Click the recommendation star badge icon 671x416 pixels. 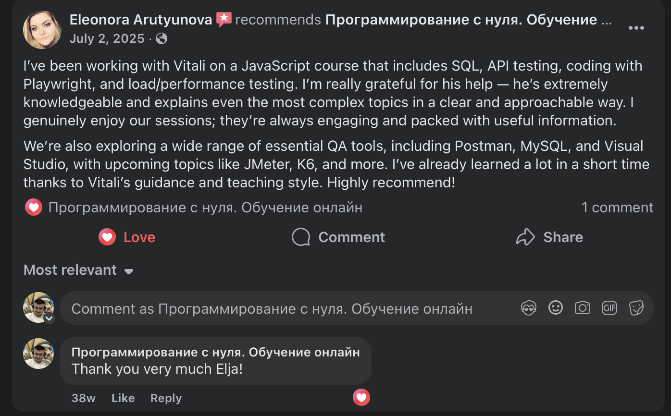pos(224,19)
